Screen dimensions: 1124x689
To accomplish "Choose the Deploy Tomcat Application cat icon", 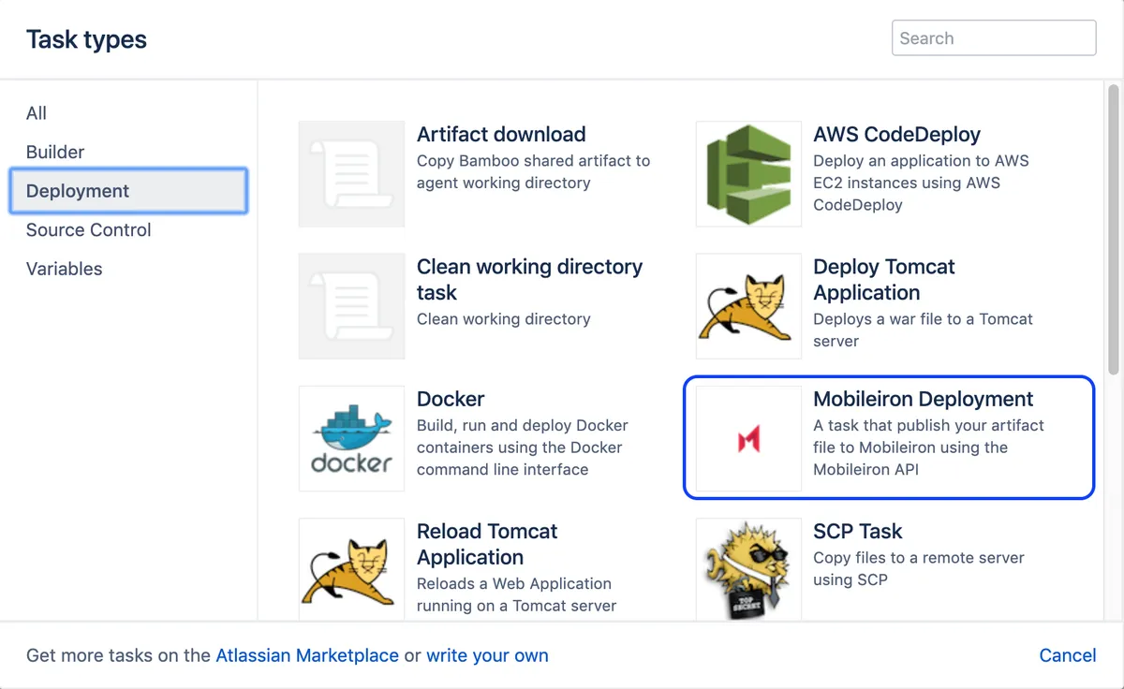I will pos(748,306).
